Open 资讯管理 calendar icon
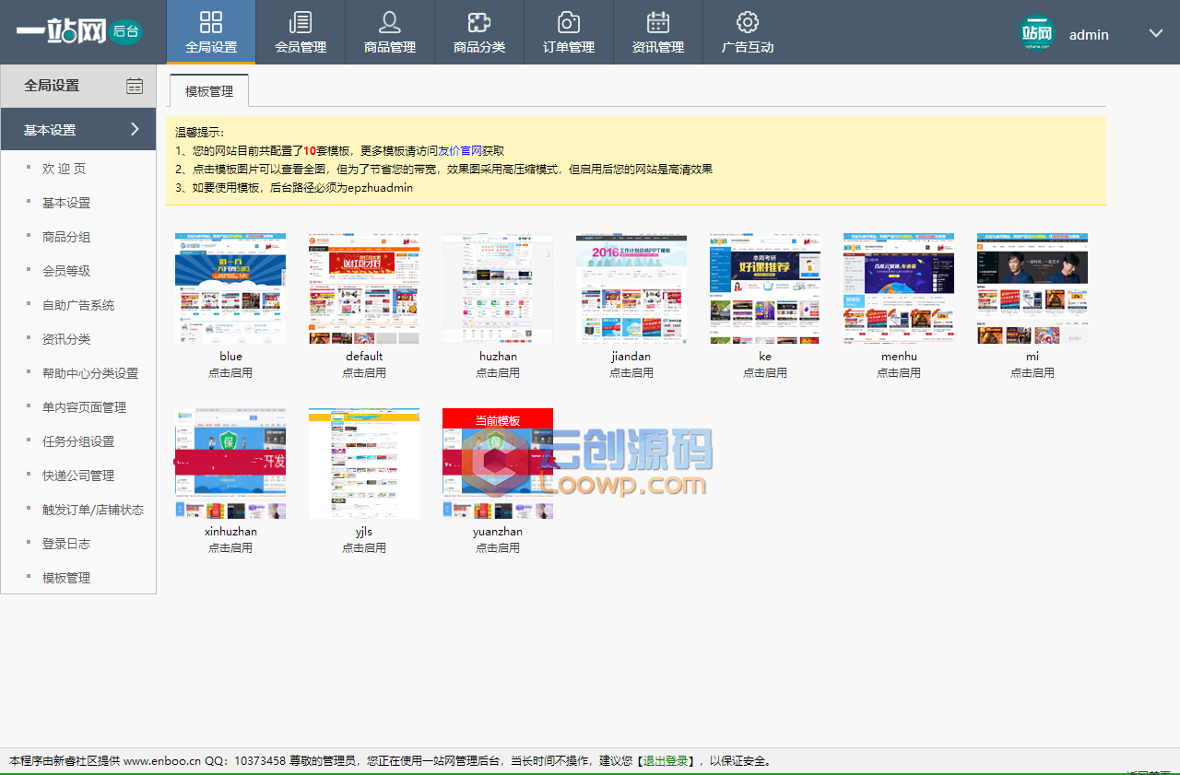The height and width of the screenshot is (775, 1180). click(x=658, y=22)
